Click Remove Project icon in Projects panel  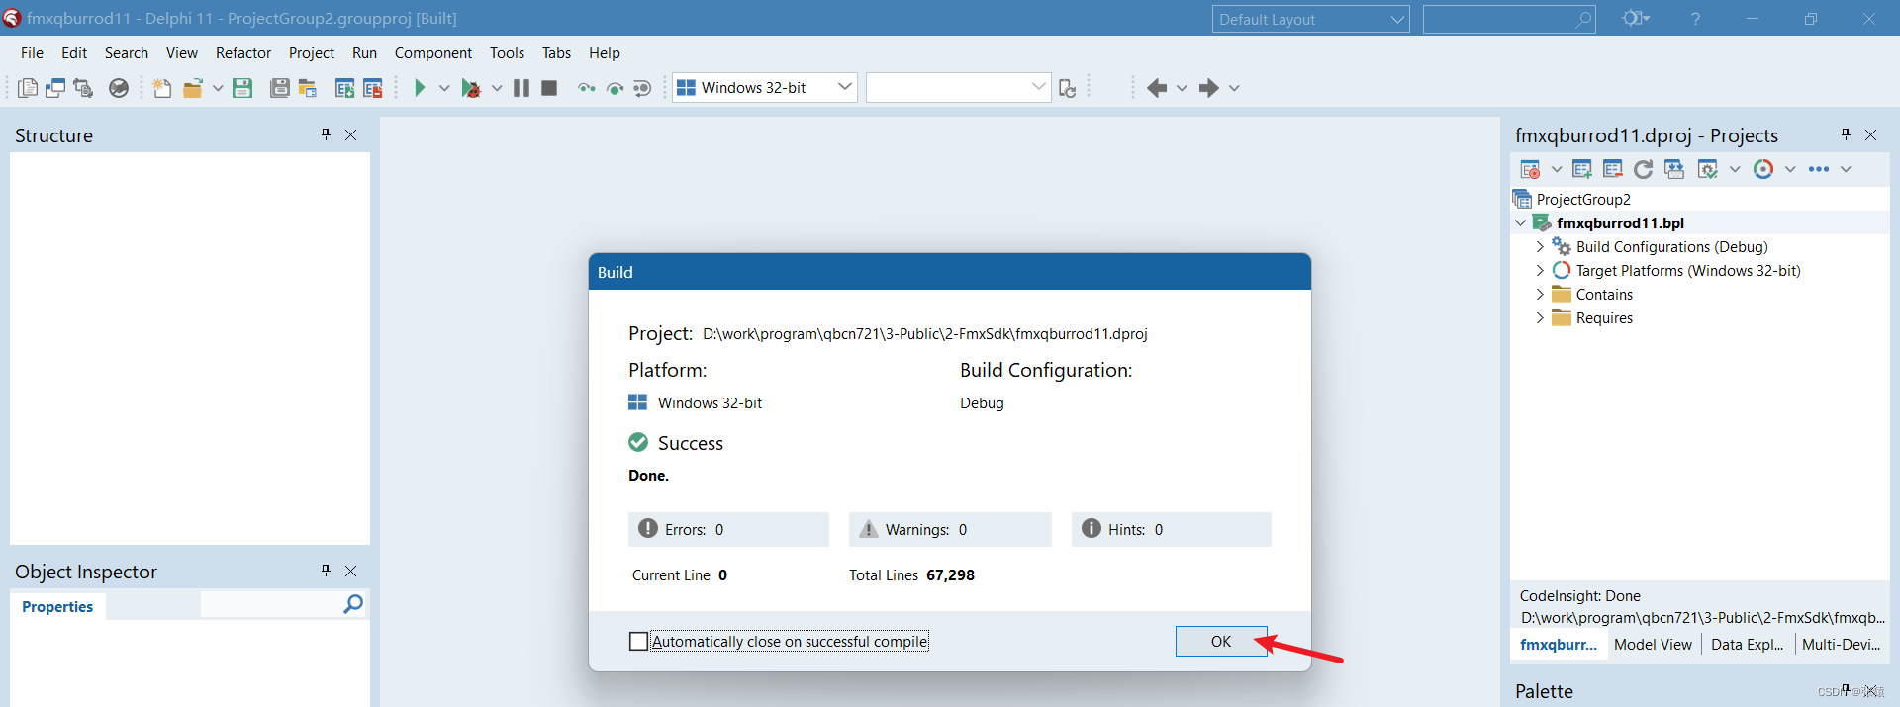coord(1613,169)
